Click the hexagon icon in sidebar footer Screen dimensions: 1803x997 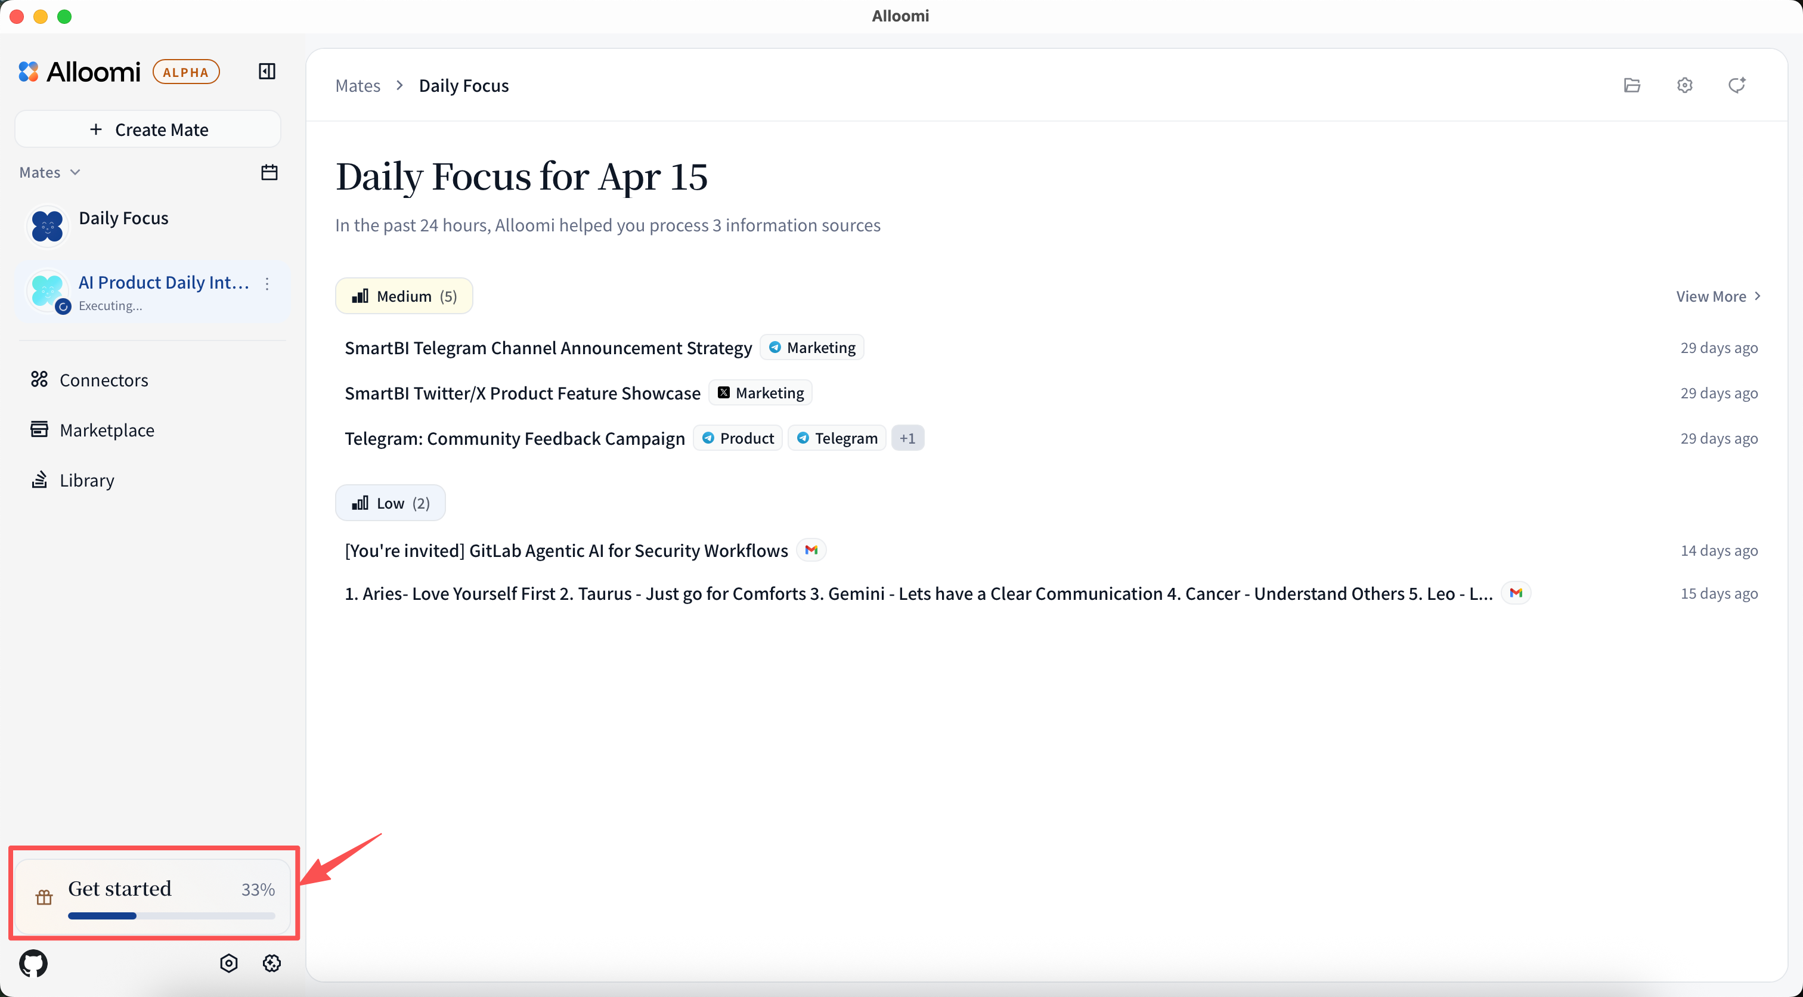pyautogui.click(x=229, y=964)
